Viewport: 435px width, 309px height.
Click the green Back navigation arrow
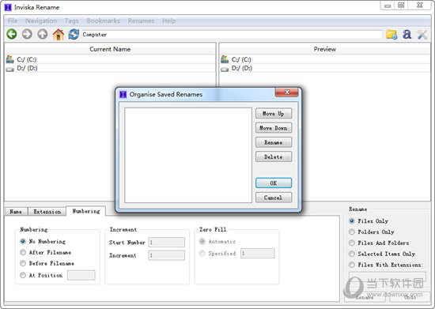click(x=12, y=34)
